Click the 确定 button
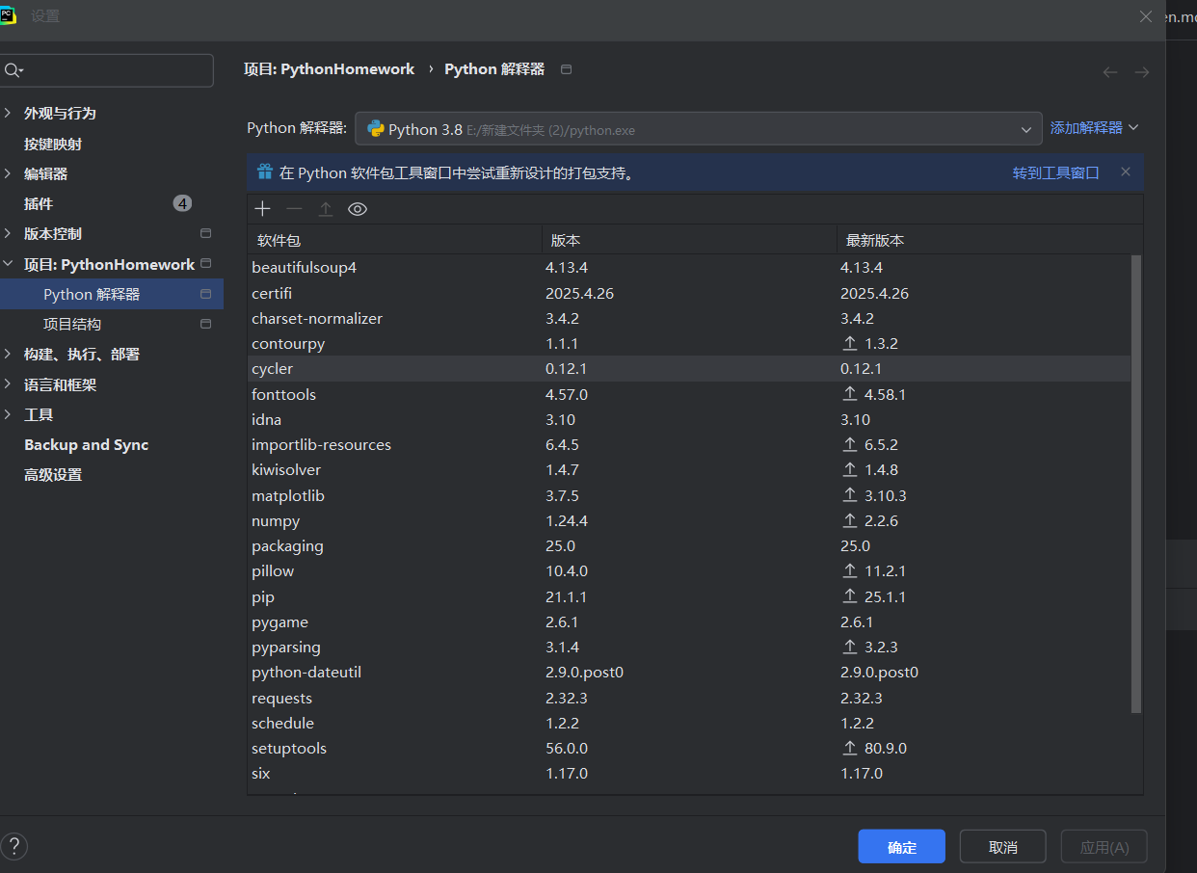The image size is (1197, 873). pos(902,847)
